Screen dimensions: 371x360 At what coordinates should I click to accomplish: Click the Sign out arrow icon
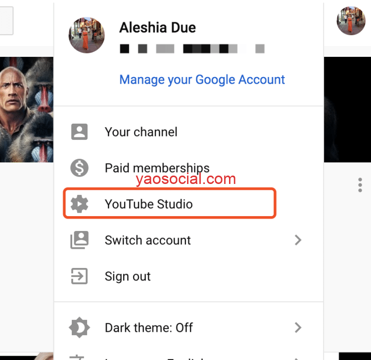[x=79, y=276]
